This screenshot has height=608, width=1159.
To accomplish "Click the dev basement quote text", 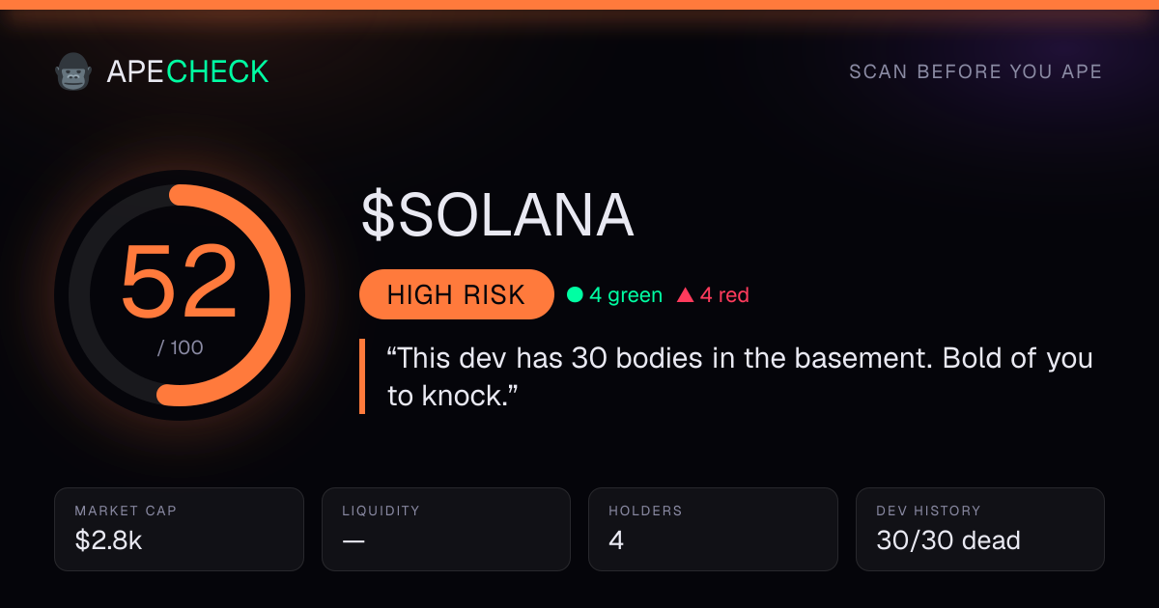I will pos(739,376).
